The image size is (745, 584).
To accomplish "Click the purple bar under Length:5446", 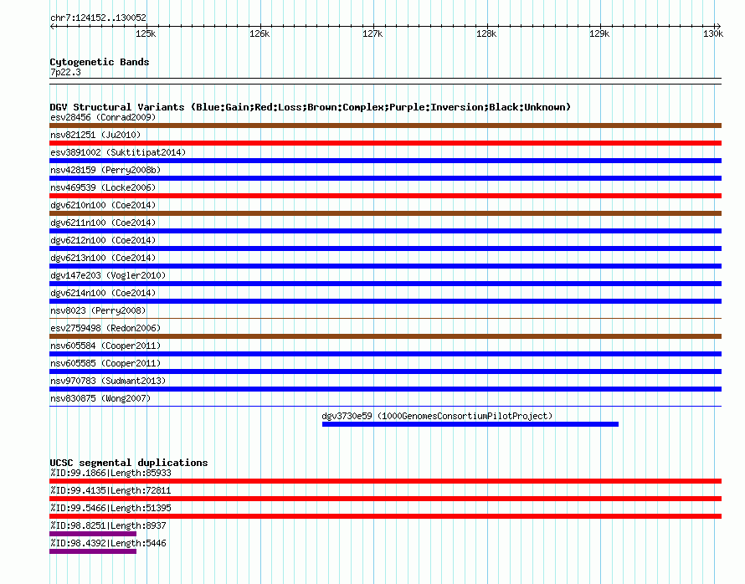I will [93, 551].
